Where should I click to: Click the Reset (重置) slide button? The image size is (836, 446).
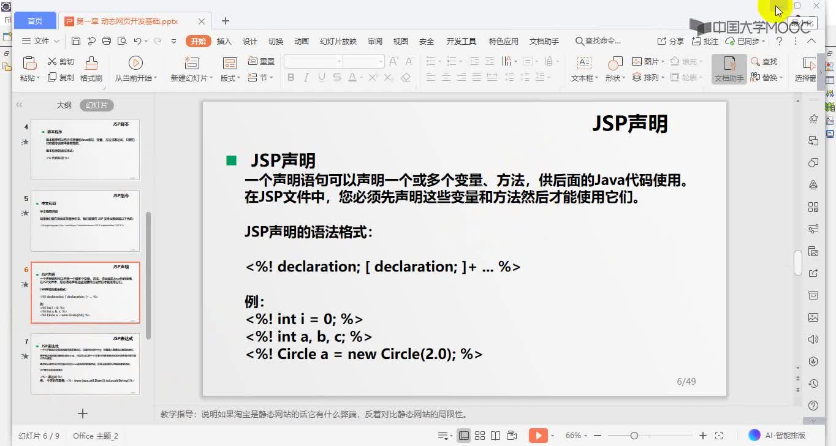262,62
